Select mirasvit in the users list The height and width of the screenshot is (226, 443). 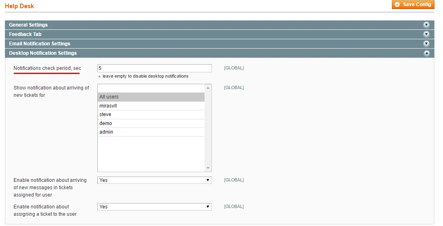coord(151,106)
